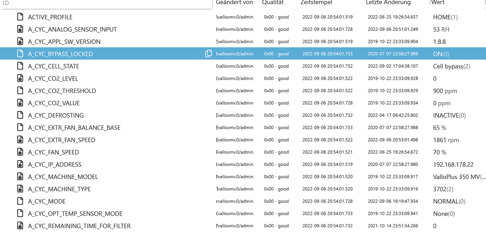
Task: Click the 900 ppm threshold value
Action: [445, 91]
